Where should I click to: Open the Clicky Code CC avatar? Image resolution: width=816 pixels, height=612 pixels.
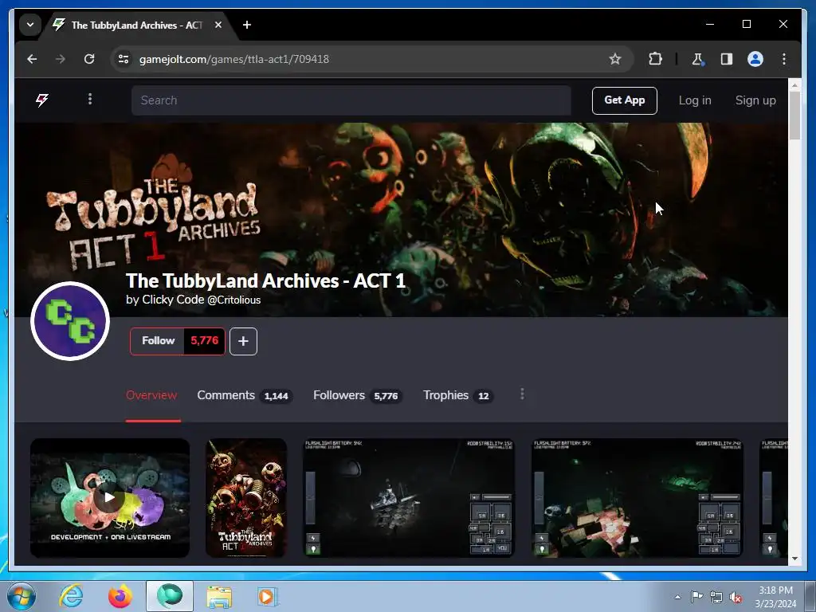coord(70,321)
